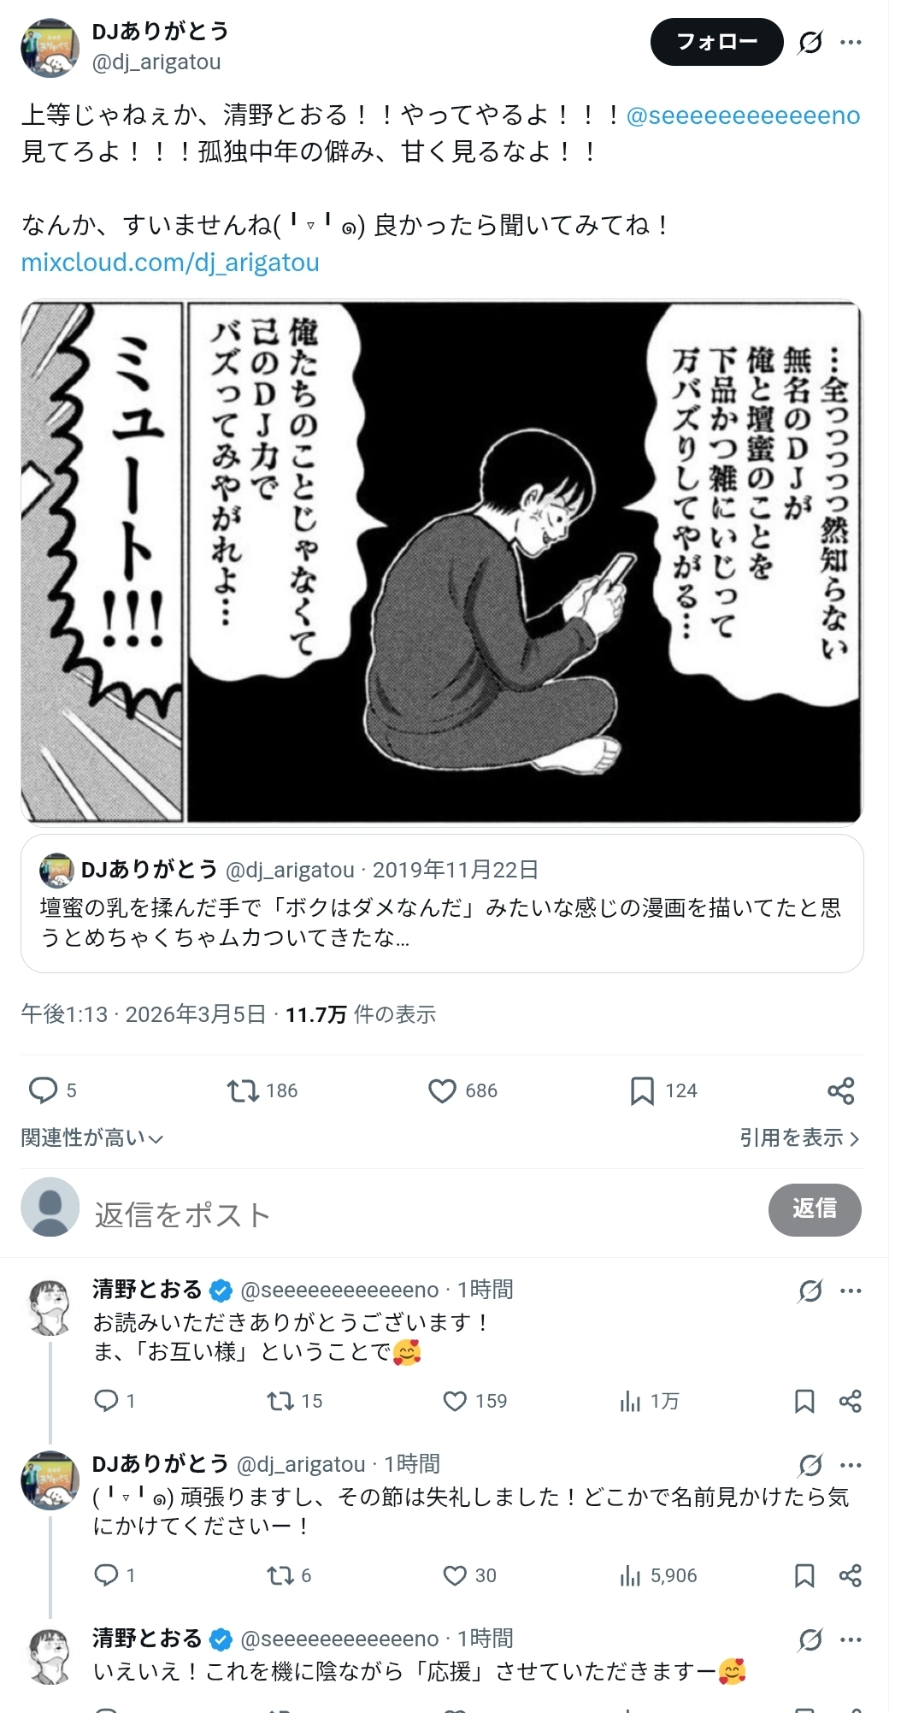Show quotes via 引用を表示

(799, 1137)
